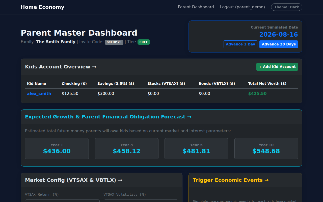Click the VTSAX Volatility (%) input field

141,201
